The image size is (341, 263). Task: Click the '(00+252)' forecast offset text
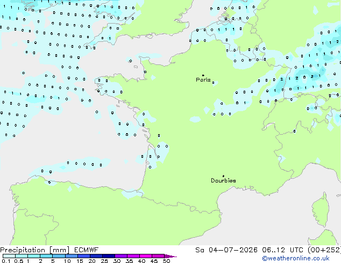tap(324, 250)
